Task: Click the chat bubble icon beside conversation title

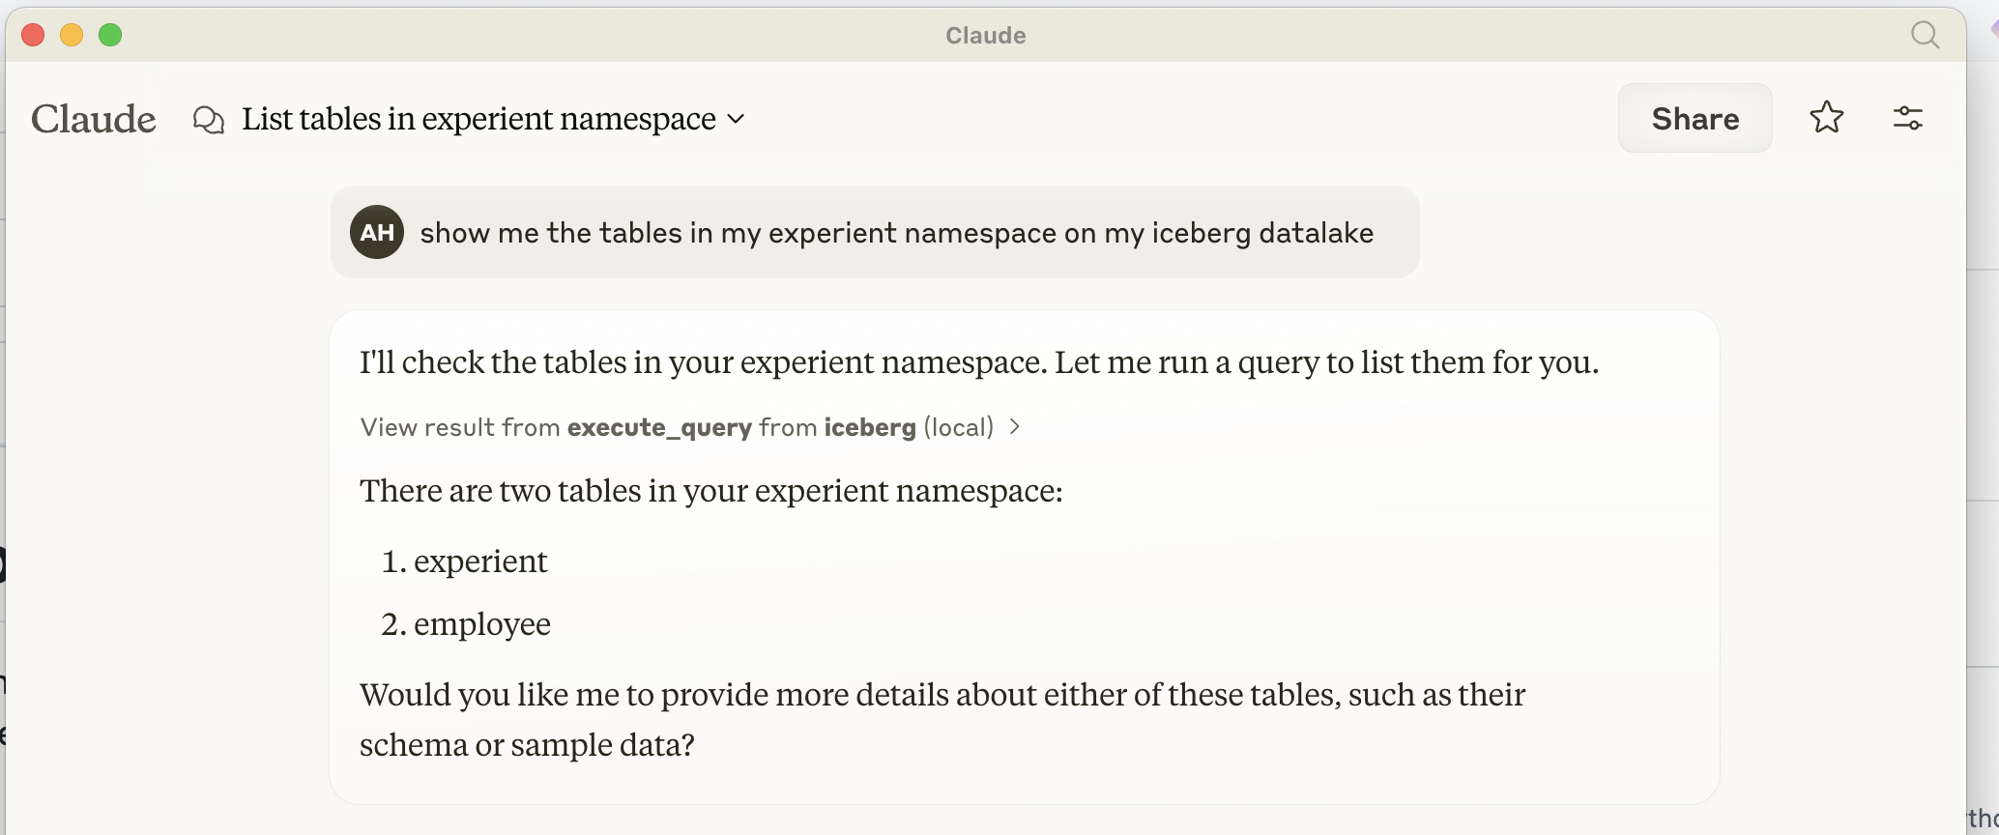Action: tap(209, 120)
